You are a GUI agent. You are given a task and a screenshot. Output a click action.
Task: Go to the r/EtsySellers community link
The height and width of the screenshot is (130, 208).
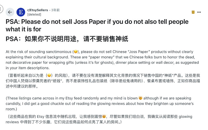38,10
